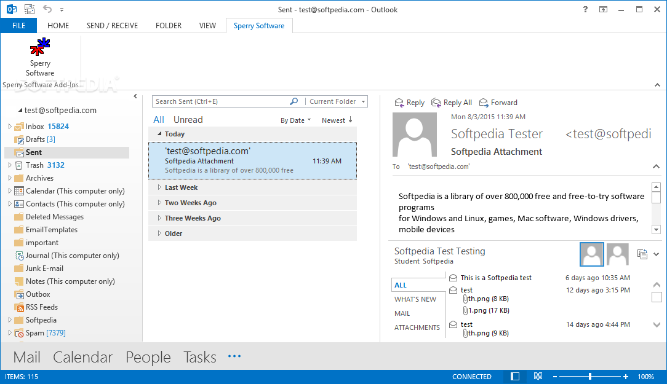This screenshot has width=667, height=384.
Task: Click the Send/Receive All Folders quick access icon
Action: pyautogui.click(x=30, y=9)
